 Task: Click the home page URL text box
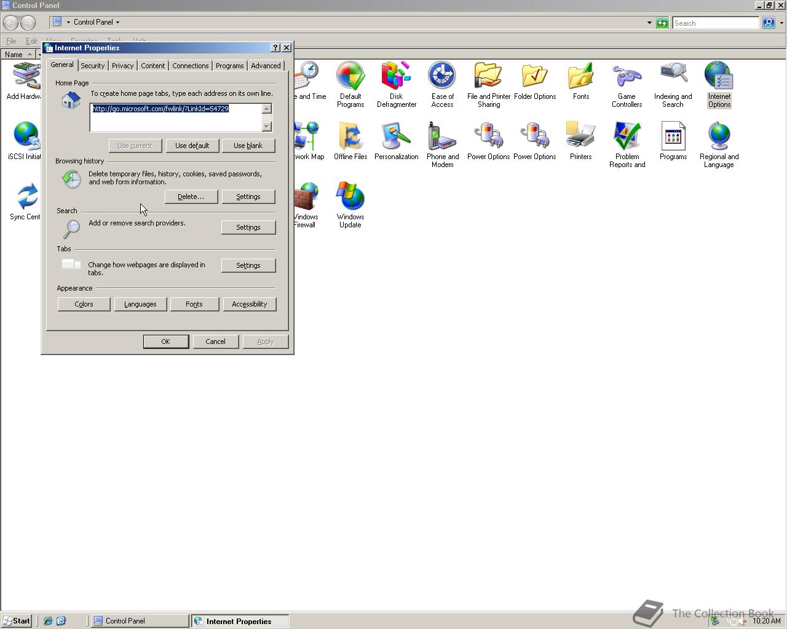pyautogui.click(x=176, y=117)
